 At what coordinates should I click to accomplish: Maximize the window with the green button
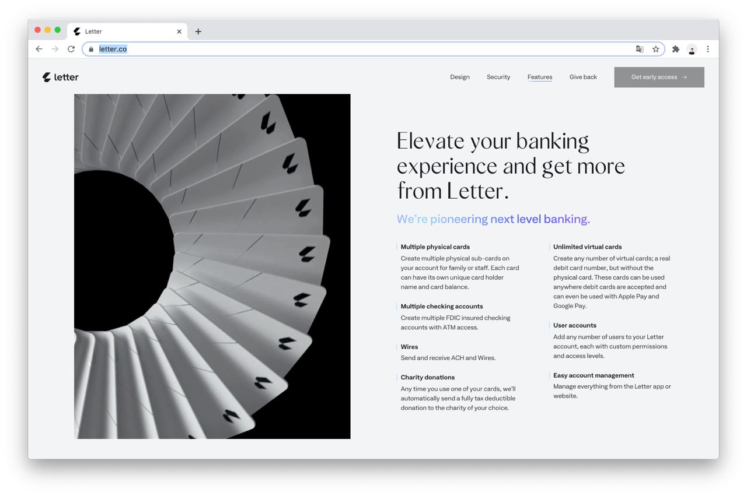(57, 30)
